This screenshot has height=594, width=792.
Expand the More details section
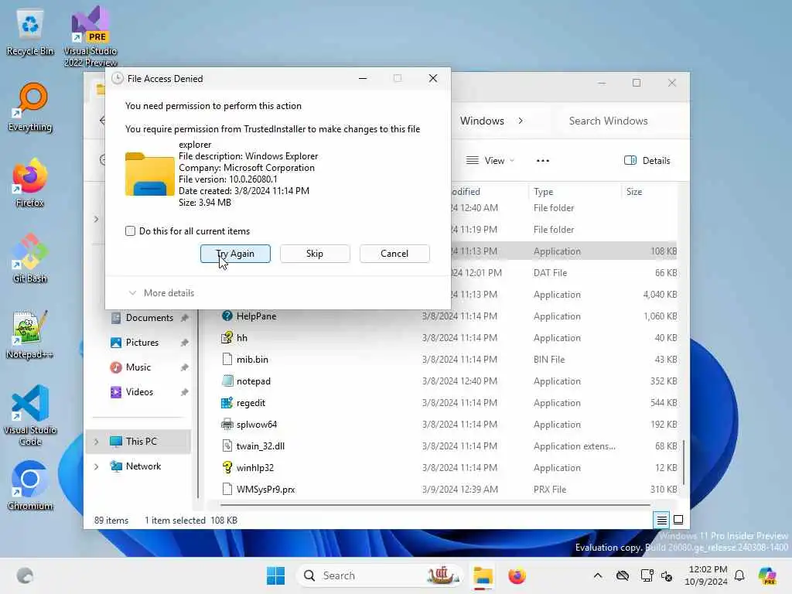coord(161,293)
